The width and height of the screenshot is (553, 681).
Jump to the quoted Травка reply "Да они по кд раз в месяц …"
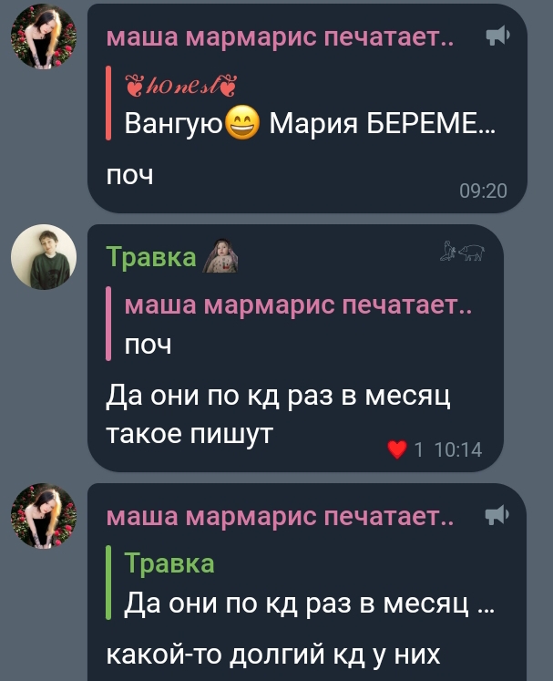click(302, 583)
